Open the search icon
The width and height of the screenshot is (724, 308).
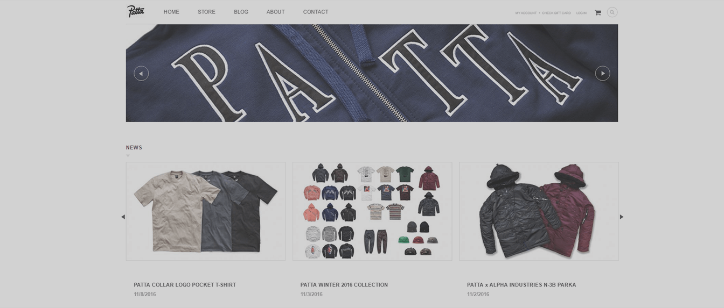pyautogui.click(x=612, y=12)
